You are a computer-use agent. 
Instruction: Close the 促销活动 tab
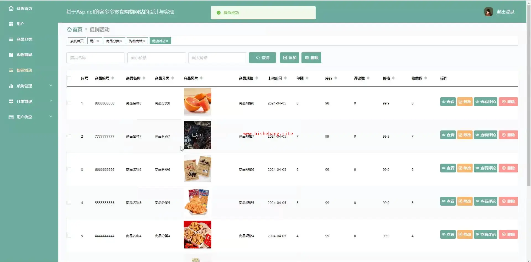[167, 41]
